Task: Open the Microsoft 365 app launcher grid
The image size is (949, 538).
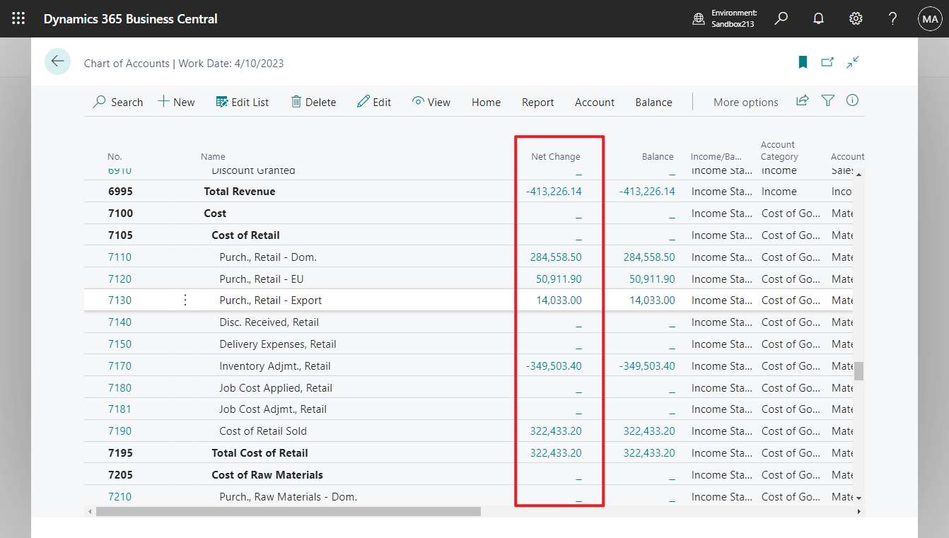Action: point(18,18)
